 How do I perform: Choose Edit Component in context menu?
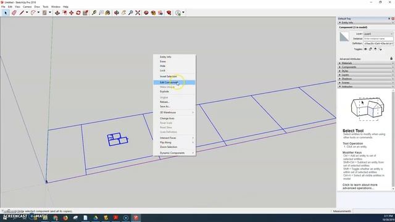tap(174, 82)
